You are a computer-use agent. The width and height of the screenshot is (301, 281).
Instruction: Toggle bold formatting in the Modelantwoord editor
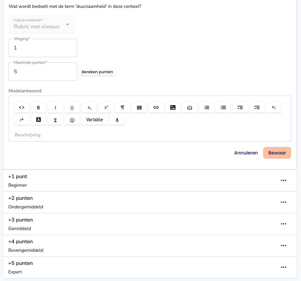(39, 107)
